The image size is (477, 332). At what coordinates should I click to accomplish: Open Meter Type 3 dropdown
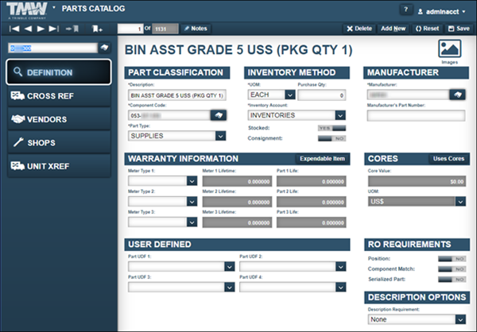192,222
